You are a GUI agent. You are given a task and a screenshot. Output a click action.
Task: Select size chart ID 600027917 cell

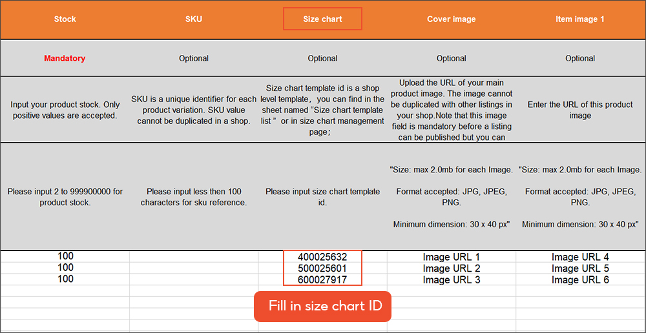click(322, 279)
